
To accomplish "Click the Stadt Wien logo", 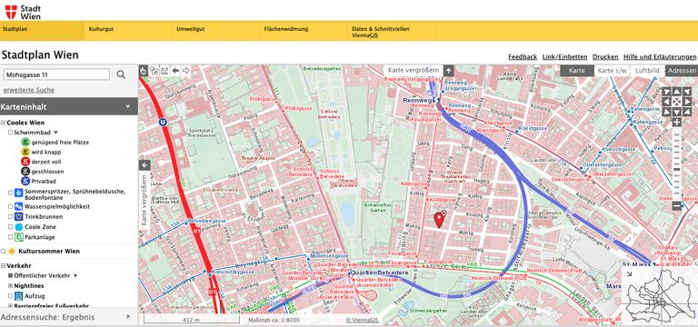I will pyautogui.click(x=23, y=12).
